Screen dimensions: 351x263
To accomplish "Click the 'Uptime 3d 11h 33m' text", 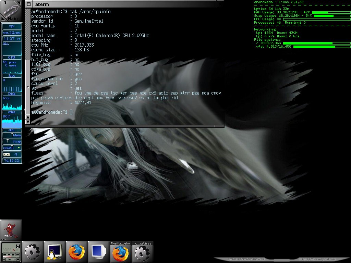I will [271, 9].
